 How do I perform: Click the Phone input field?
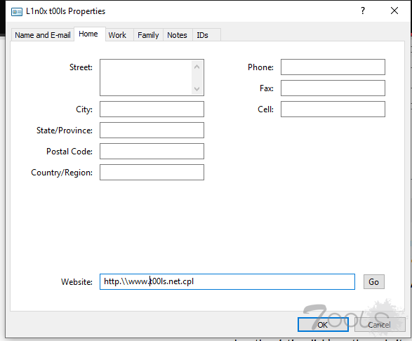pos(333,67)
